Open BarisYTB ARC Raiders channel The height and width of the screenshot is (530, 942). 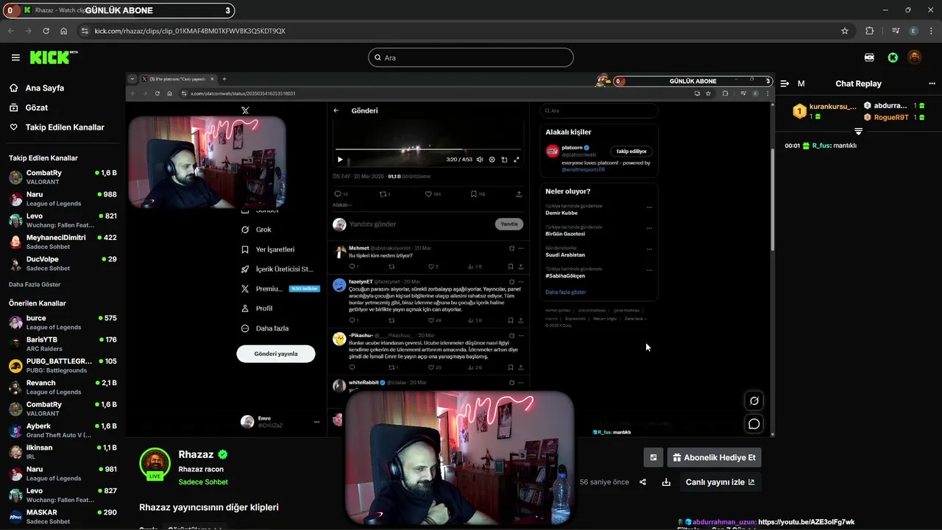(63, 344)
